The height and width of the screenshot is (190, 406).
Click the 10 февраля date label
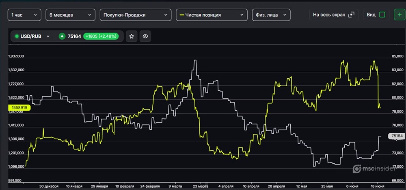125,186
